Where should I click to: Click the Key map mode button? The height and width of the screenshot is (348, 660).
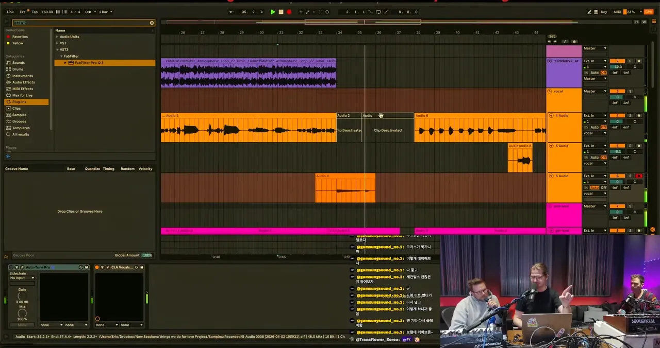pos(604,12)
